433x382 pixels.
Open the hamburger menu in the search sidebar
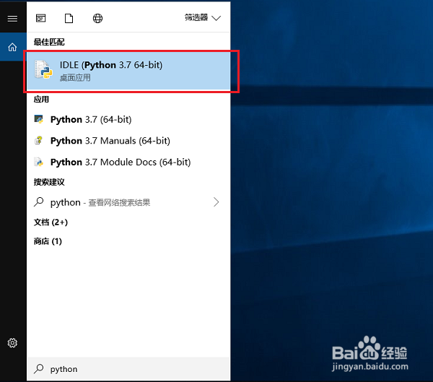(12, 19)
